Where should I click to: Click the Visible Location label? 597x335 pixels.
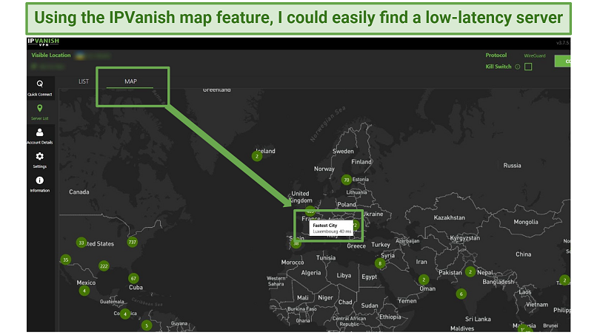(x=51, y=55)
